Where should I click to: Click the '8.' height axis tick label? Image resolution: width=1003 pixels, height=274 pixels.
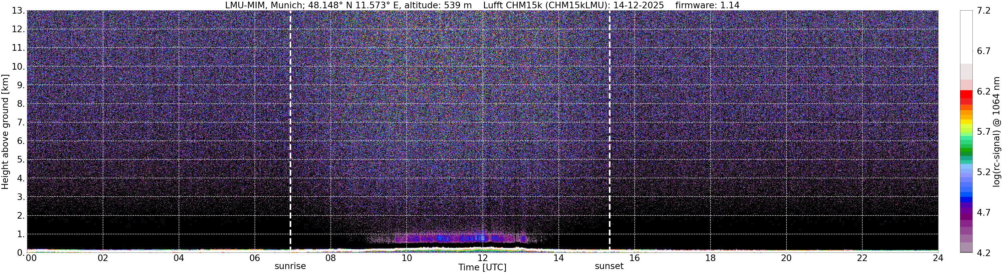[x=21, y=104]
